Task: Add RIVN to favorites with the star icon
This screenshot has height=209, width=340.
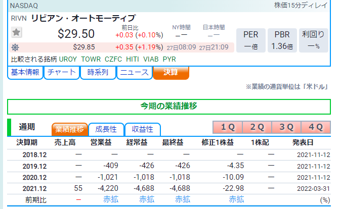Action: pyautogui.click(x=16, y=32)
